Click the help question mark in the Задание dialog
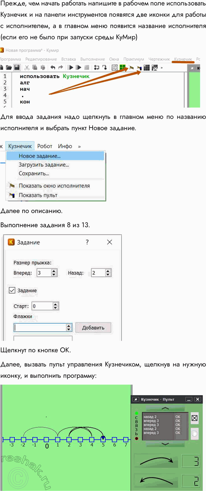Image resolution: width=206 pixels, height=491 pixels. pos(87,242)
